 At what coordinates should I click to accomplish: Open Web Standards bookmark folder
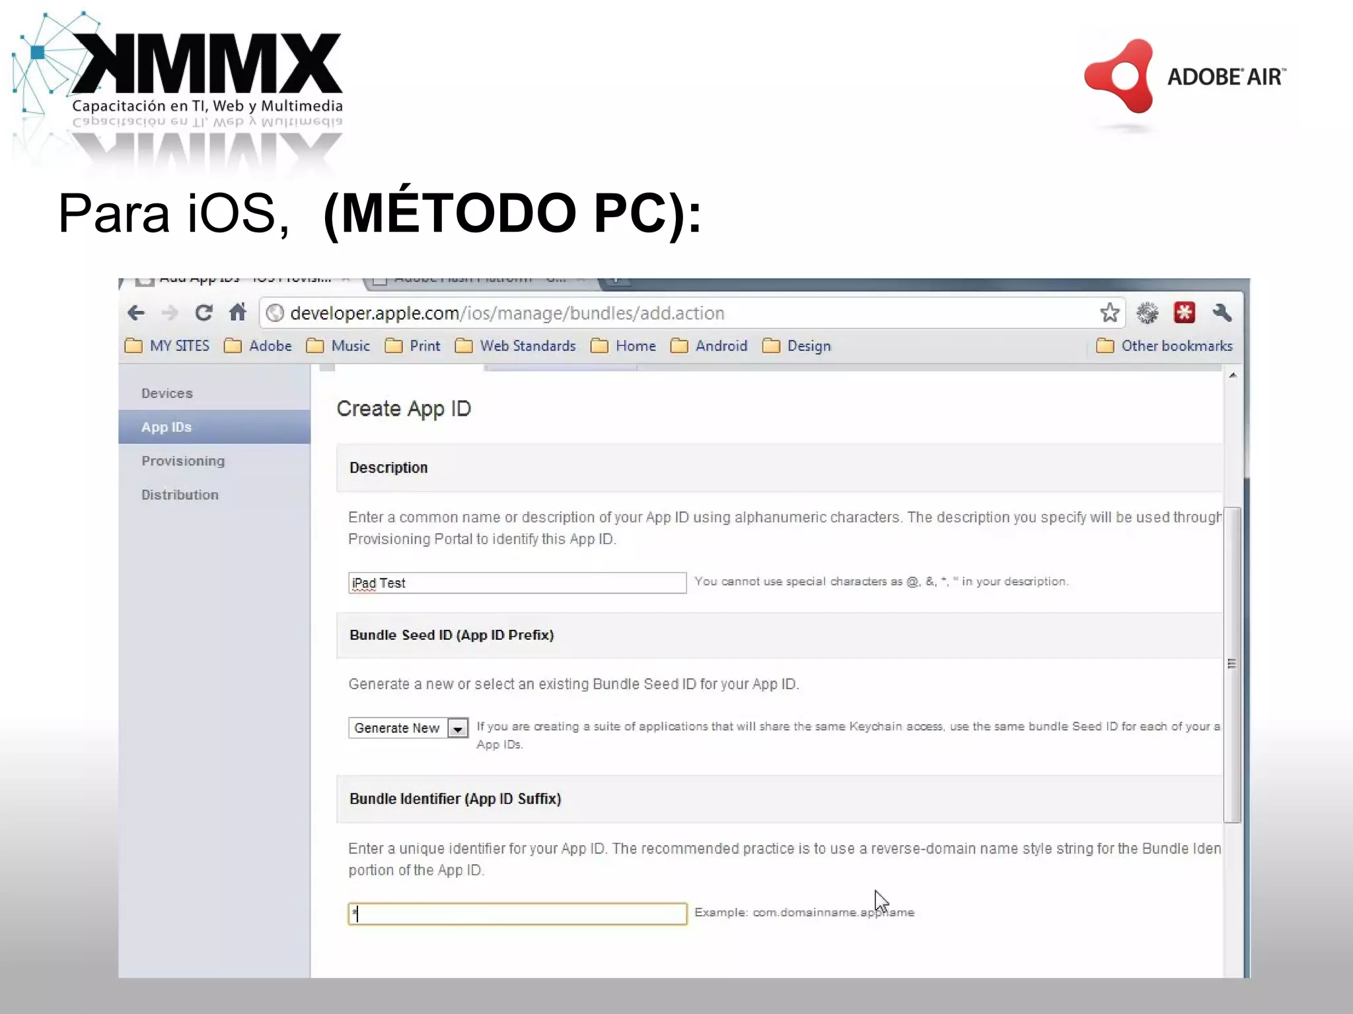pyautogui.click(x=515, y=346)
